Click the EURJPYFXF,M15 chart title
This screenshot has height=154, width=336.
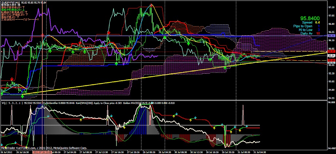9,2
